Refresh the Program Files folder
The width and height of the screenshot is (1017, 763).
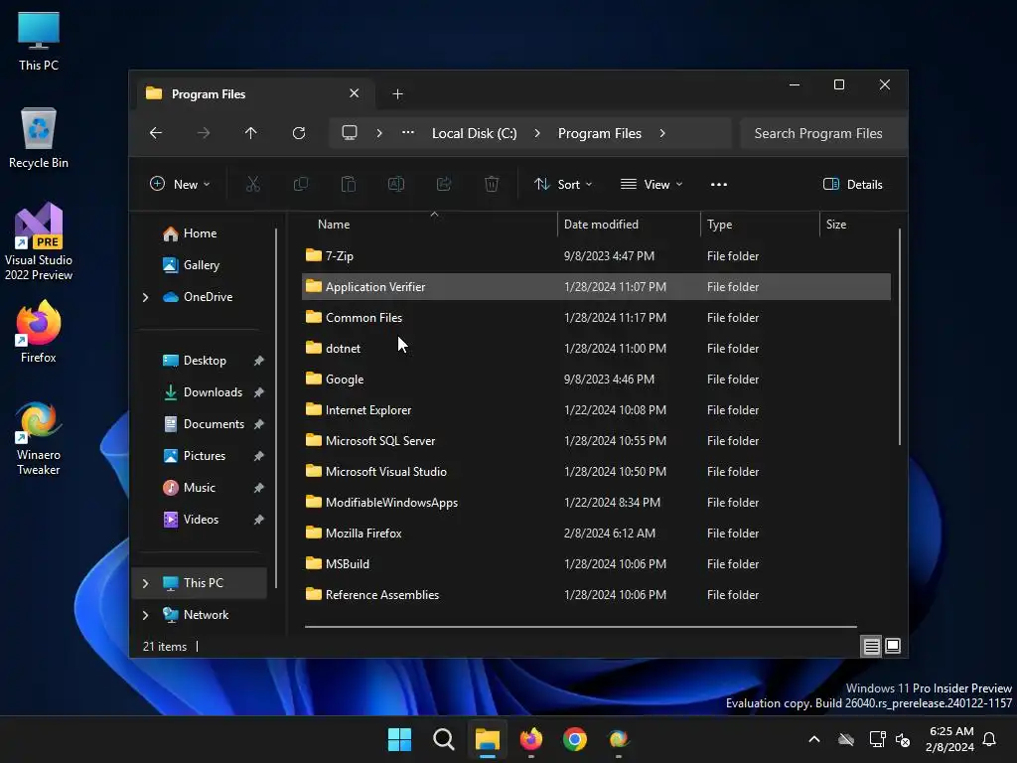(298, 133)
